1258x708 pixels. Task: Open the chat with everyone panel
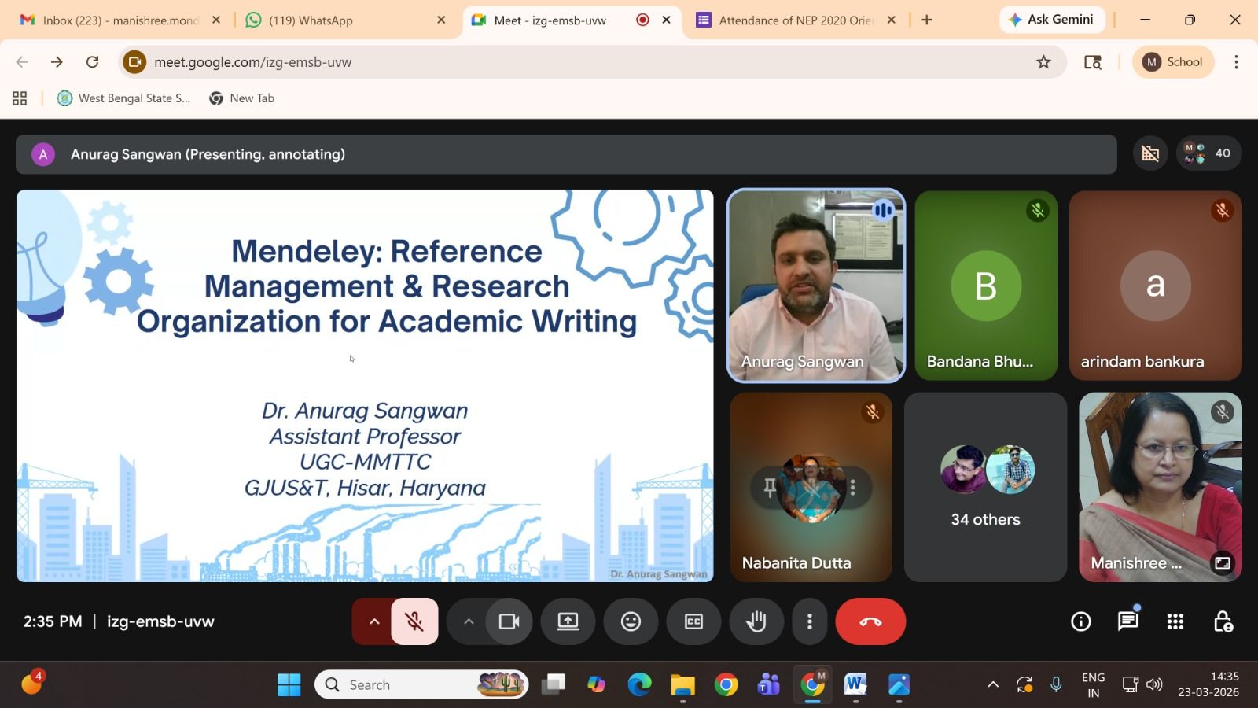click(1128, 621)
